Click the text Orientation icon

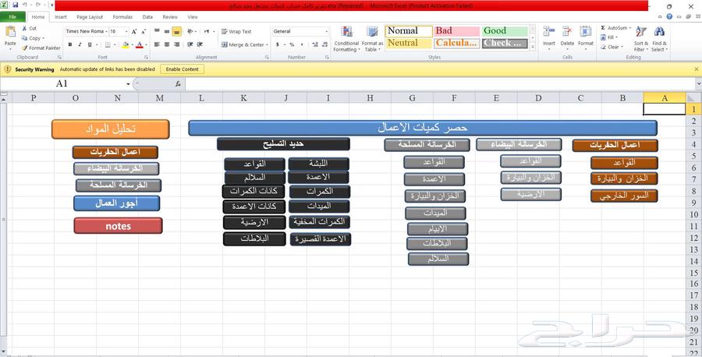click(x=190, y=31)
